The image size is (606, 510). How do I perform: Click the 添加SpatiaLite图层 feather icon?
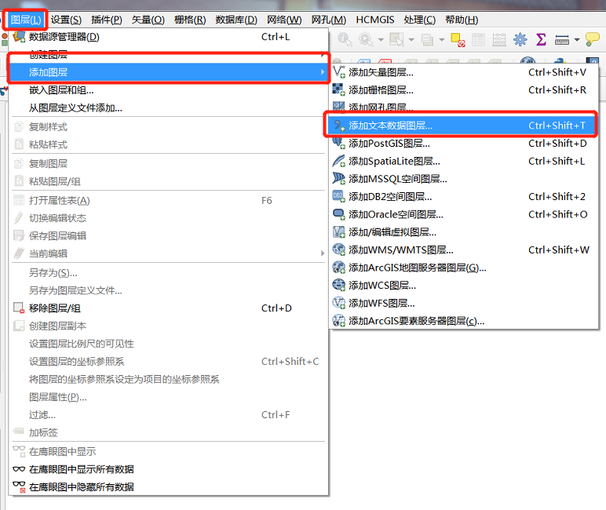click(x=338, y=161)
